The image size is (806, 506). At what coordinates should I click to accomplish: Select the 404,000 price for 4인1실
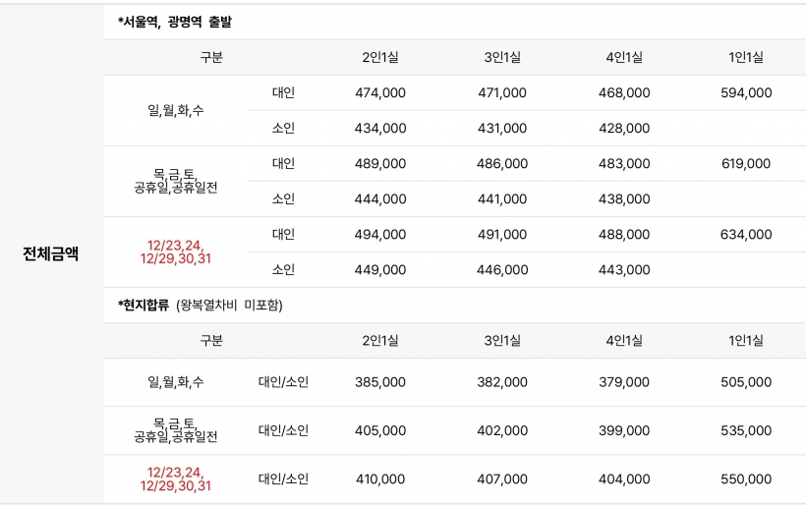click(624, 479)
